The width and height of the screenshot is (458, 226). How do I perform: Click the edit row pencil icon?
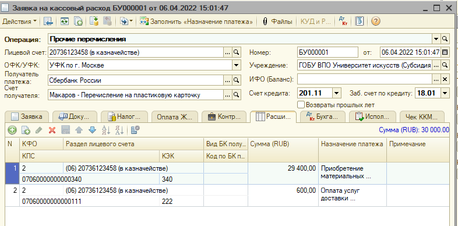[x=39, y=130]
